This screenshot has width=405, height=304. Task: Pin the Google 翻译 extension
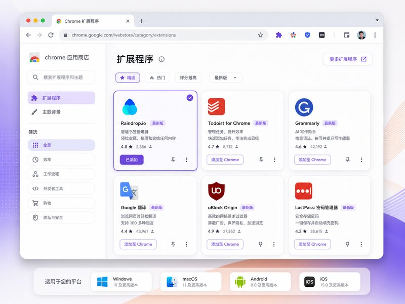click(x=173, y=244)
